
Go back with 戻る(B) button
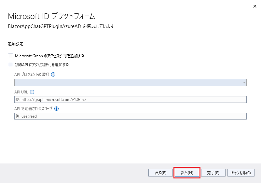(161, 173)
